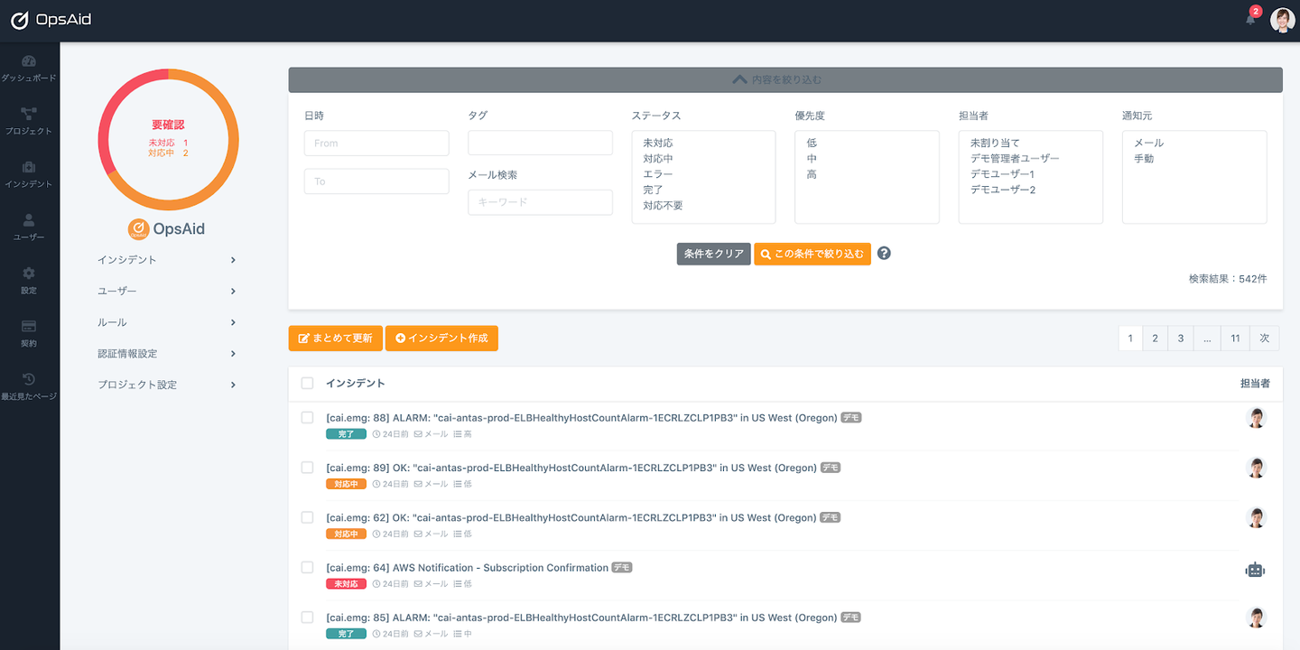The image size is (1300, 650).
Task: Select 未割り当て in assignee filter list
Action: click(x=995, y=144)
